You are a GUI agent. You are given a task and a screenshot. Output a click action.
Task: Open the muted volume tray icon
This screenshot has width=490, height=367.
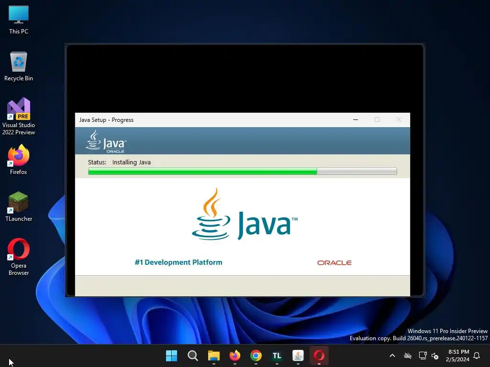point(434,356)
